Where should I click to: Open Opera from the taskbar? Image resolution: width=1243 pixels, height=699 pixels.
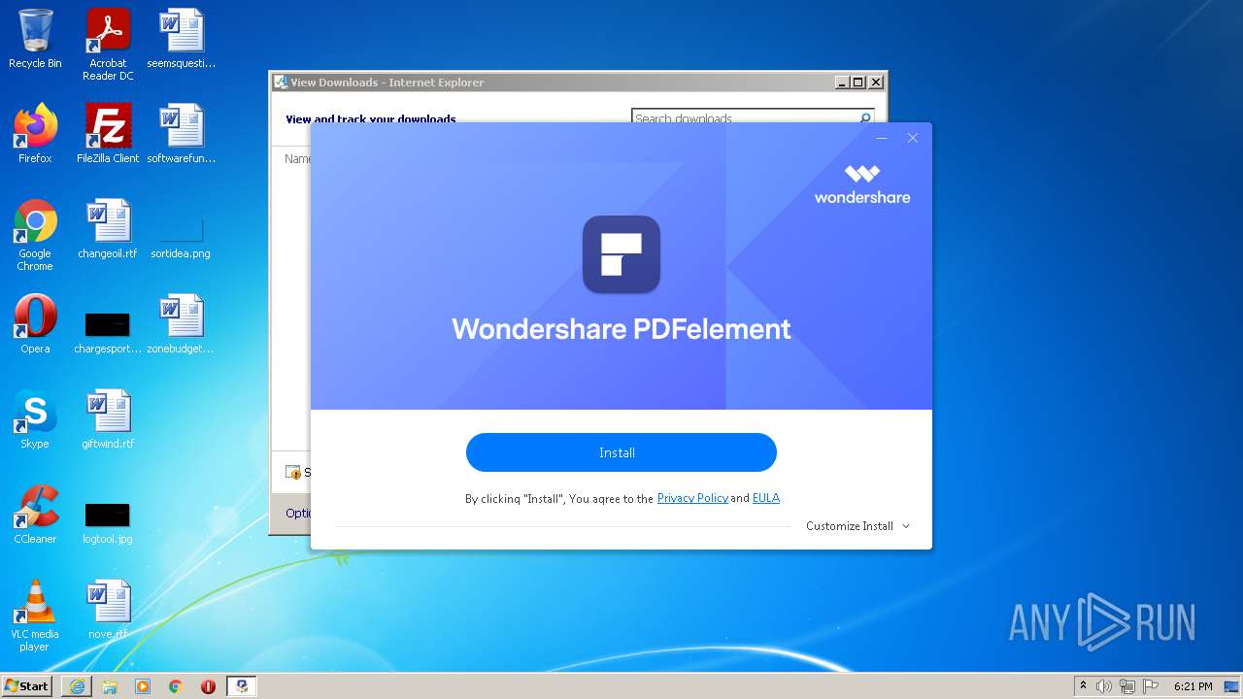coord(208,686)
